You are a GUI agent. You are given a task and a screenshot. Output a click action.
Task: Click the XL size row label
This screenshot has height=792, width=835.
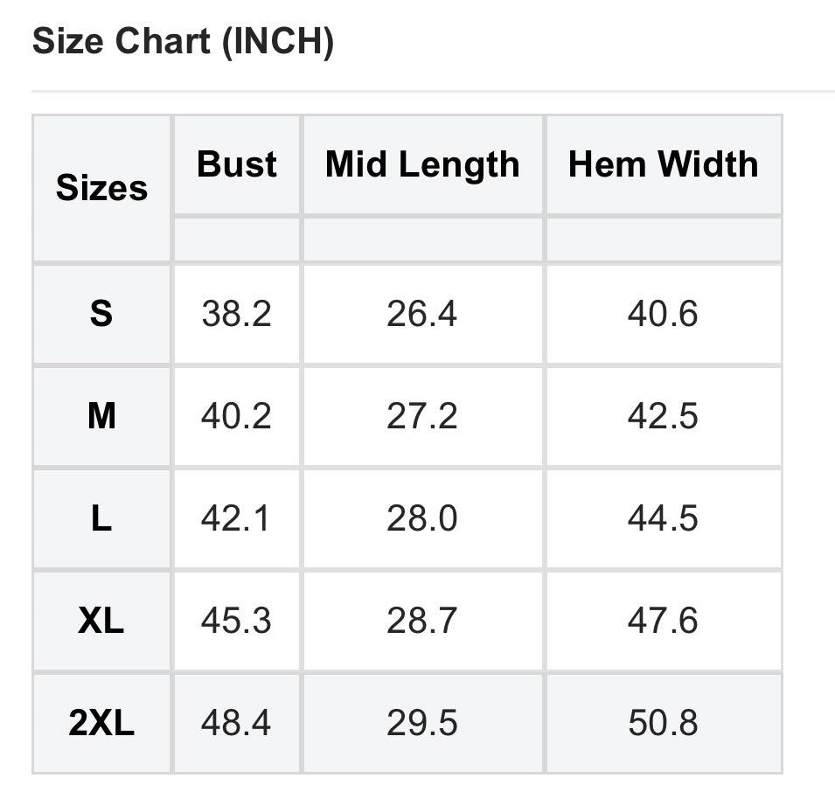101,622
